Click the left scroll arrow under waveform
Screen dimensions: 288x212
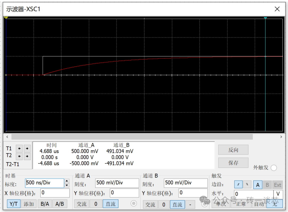click(x=7, y=137)
